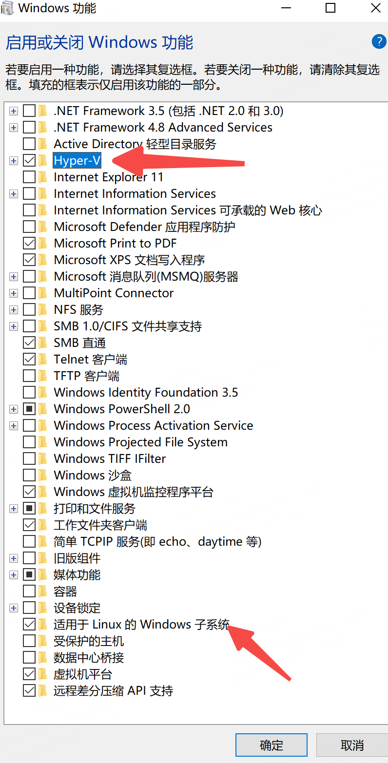
Task: Click the Windows Features title bar icon
Action: point(7,8)
